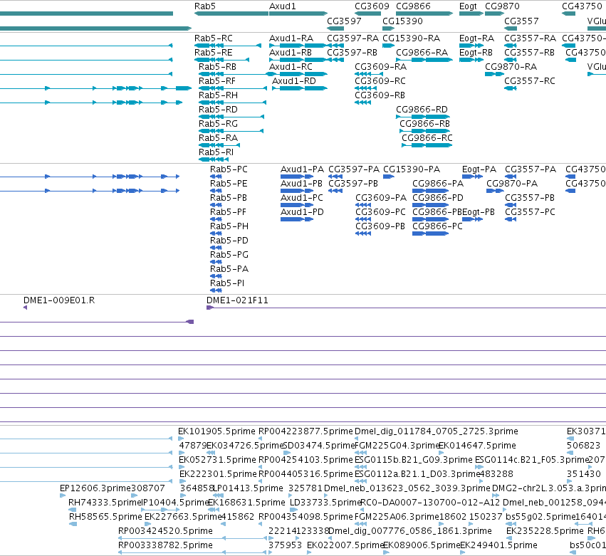Select EST EK235228.5prime
This screenshot has width=606, height=556.
545,531
